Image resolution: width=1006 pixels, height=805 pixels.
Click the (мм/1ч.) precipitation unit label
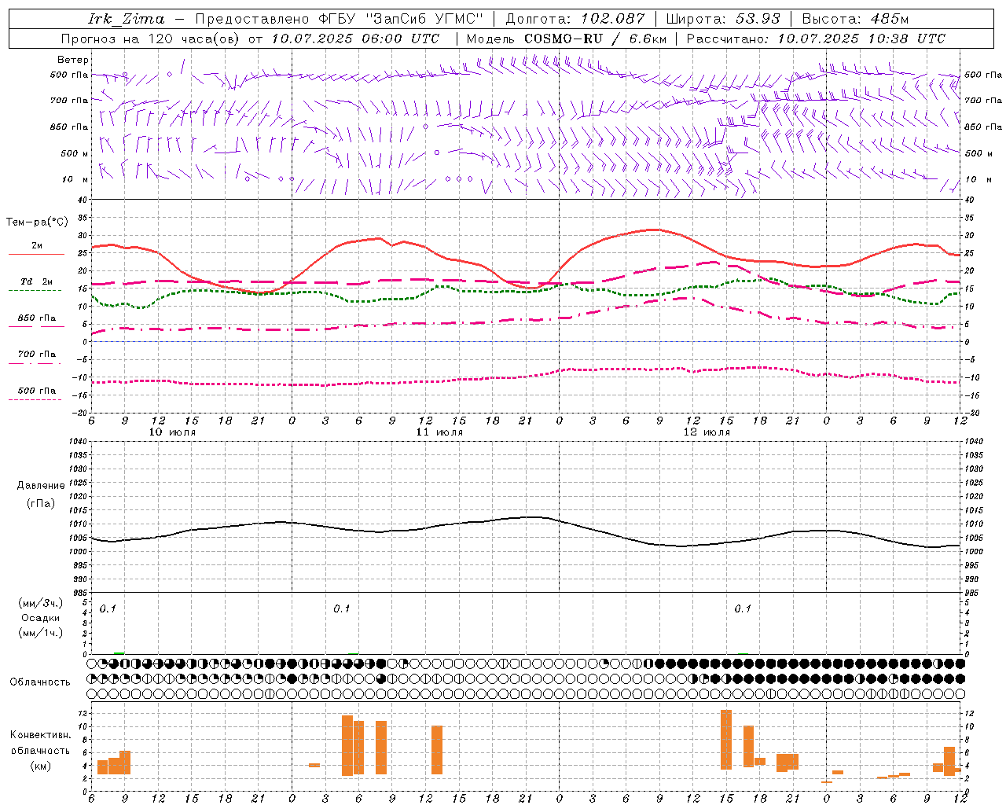(x=41, y=633)
